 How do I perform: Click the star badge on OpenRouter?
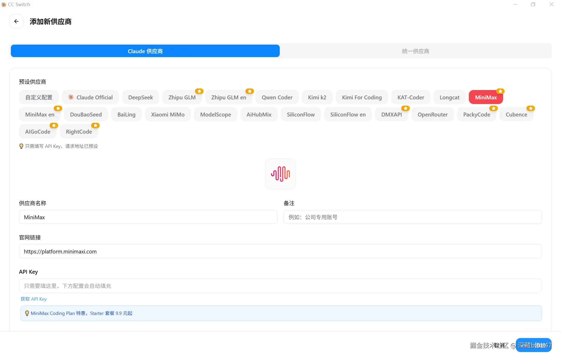[405, 108]
